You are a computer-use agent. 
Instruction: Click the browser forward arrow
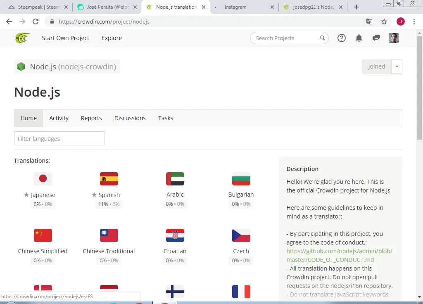click(22, 21)
